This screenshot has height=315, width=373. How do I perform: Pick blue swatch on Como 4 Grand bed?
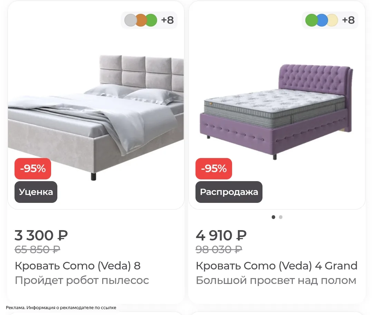coord(322,20)
